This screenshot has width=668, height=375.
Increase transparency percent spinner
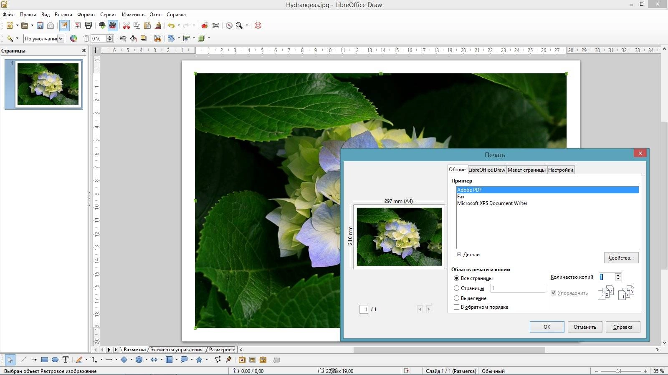click(110, 37)
